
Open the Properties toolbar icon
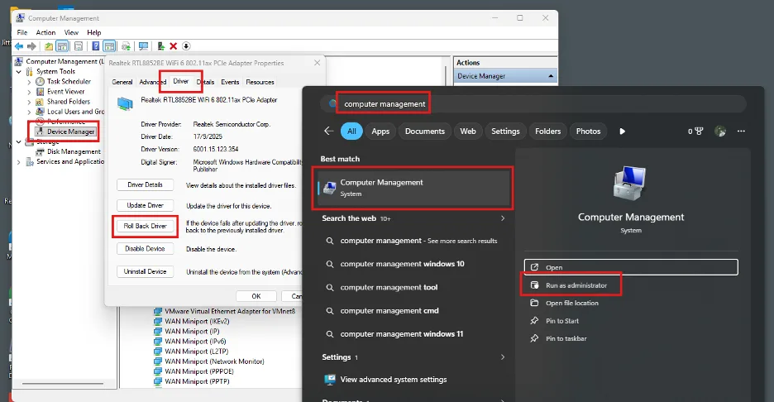pyautogui.click(x=79, y=46)
